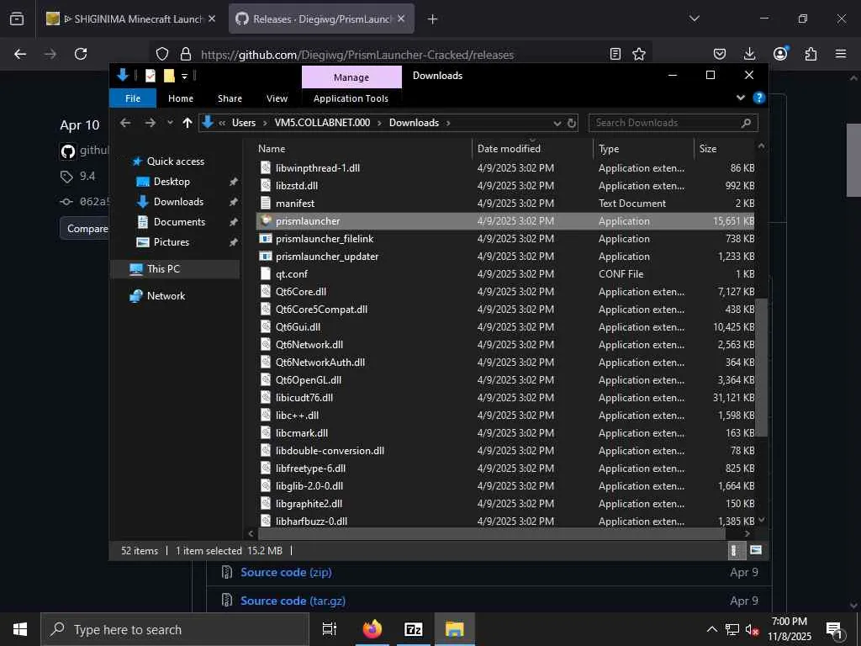Select the qt.conf file
The height and width of the screenshot is (646, 861).
click(x=505, y=273)
